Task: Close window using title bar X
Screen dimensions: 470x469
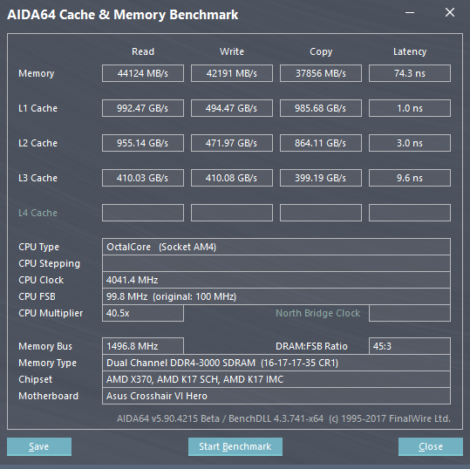Action: 450,12
